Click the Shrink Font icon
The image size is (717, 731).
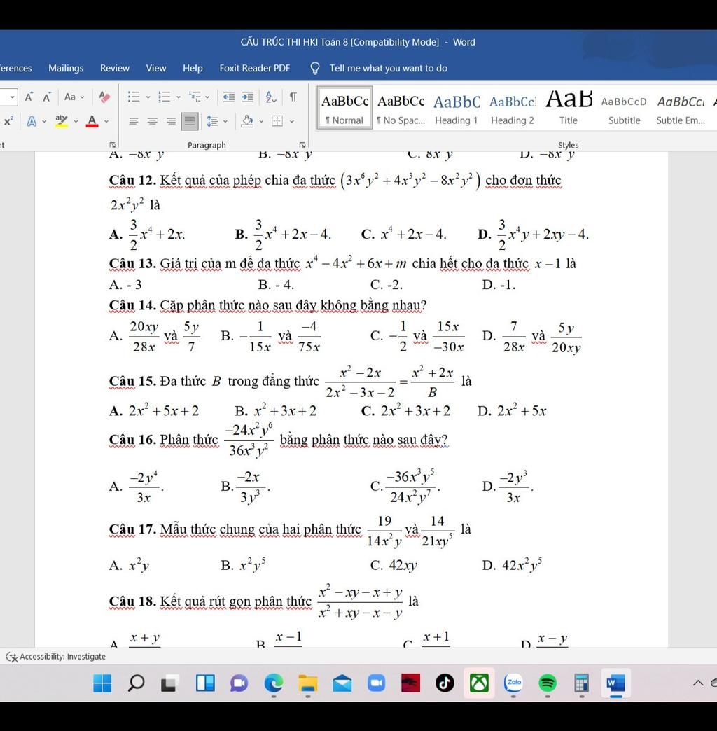click(47, 97)
